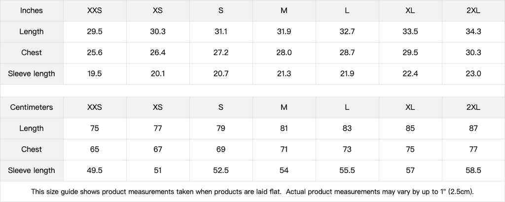Click the XL header in centimeters table
This screenshot has width=505, height=202.
pos(410,107)
